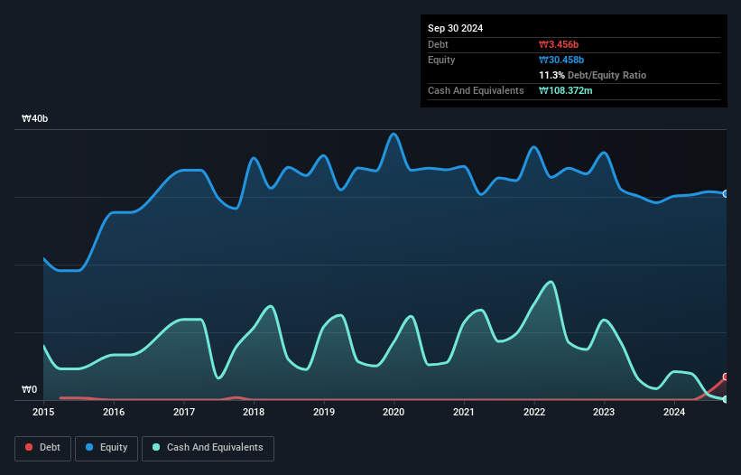
Task: Click the blue Equity legend dot
Action: [x=89, y=447]
